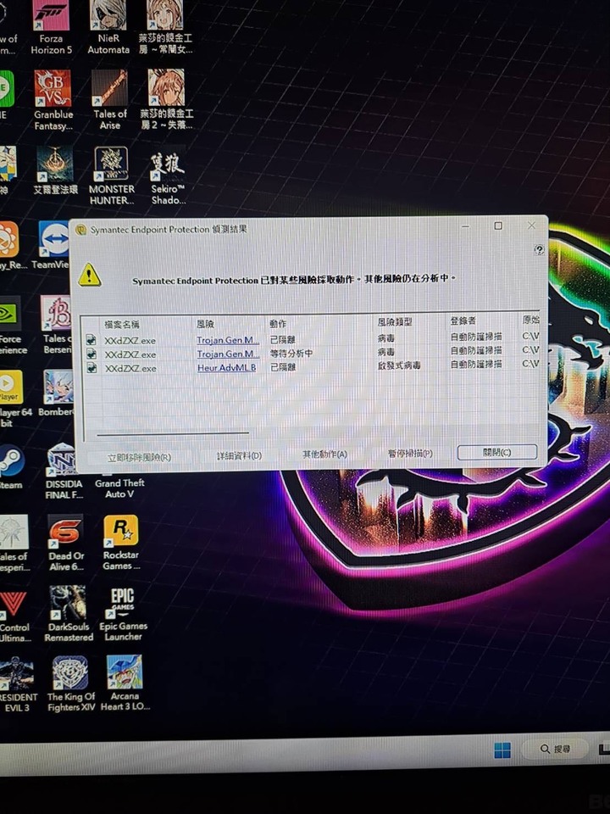The width and height of the screenshot is (610, 814).
Task: Select DarkSouls Remastered desktop icon
Action: coord(69,614)
